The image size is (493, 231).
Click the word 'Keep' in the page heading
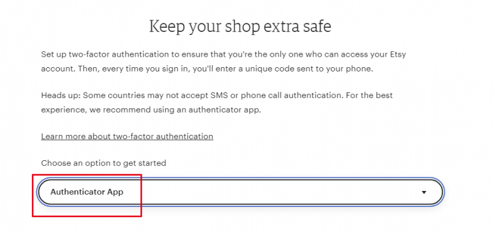coord(166,27)
